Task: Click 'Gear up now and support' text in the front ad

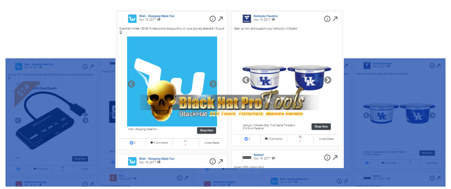Action: point(266,28)
